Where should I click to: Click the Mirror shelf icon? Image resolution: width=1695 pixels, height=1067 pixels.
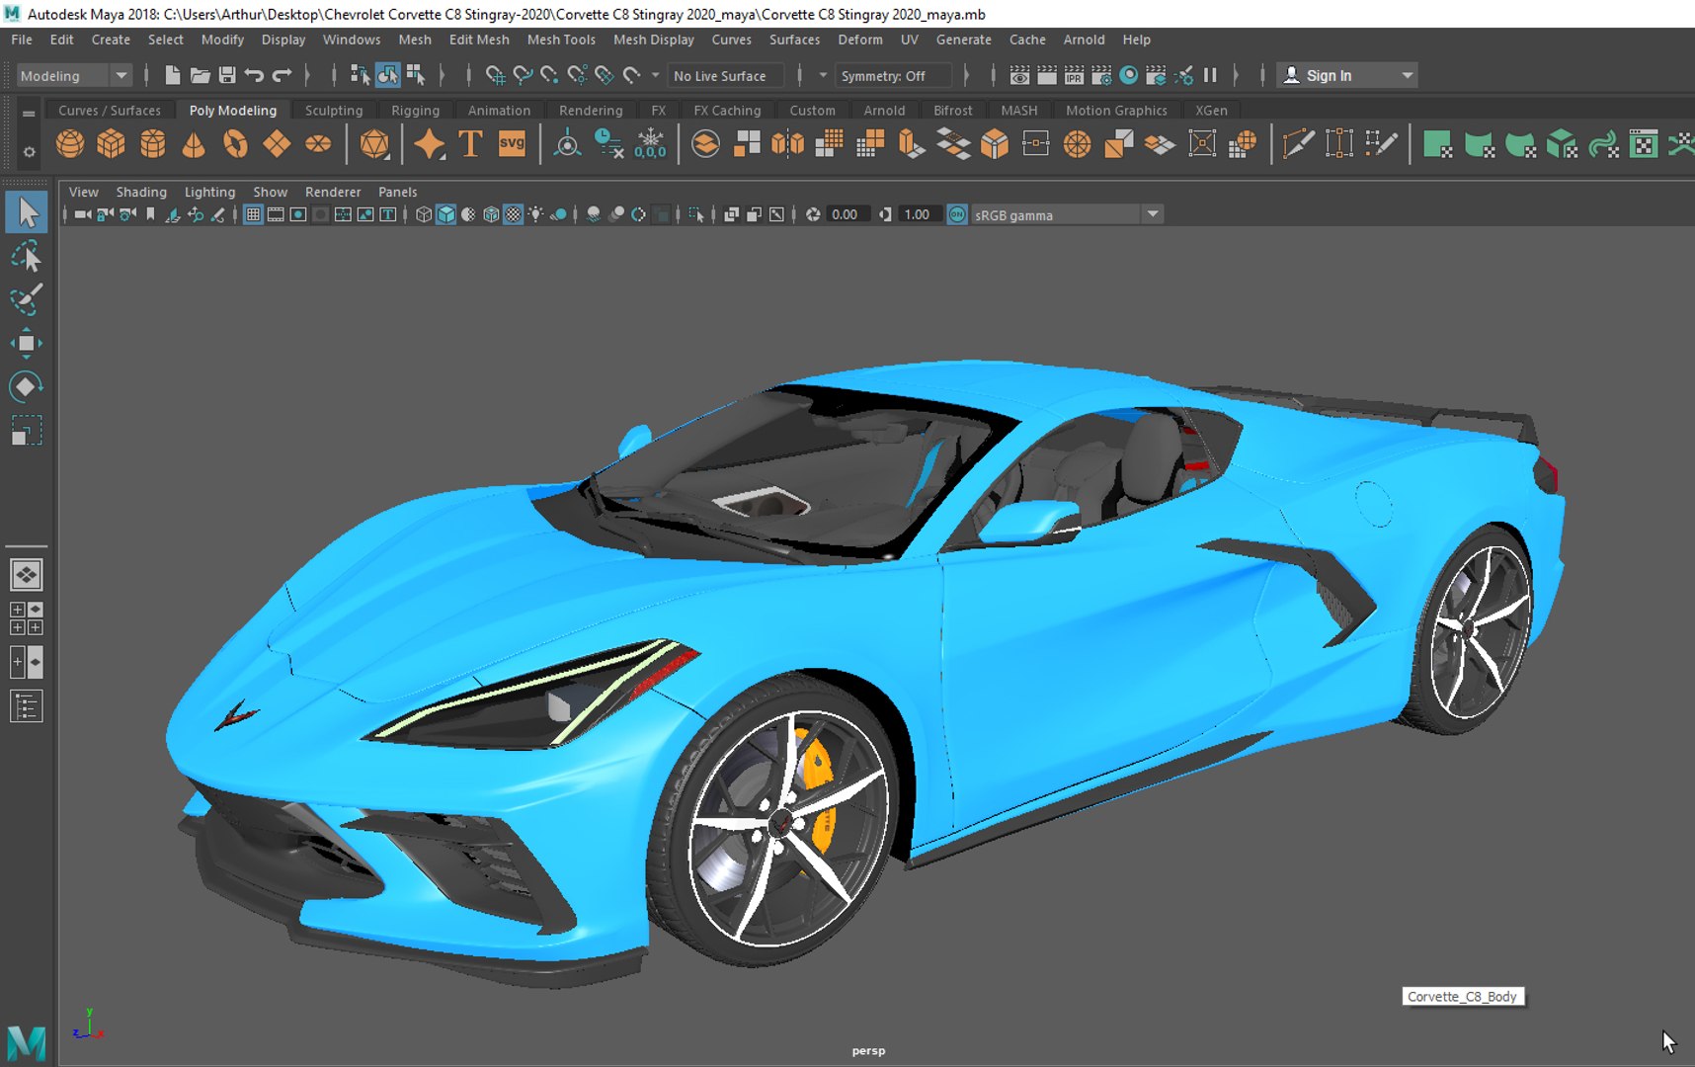pyautogui.click(x=788, y=144)
